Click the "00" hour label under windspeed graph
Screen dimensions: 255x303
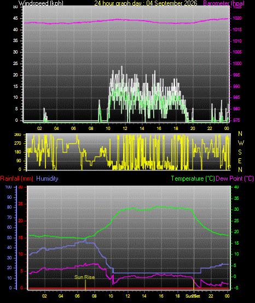pos(227,128)
